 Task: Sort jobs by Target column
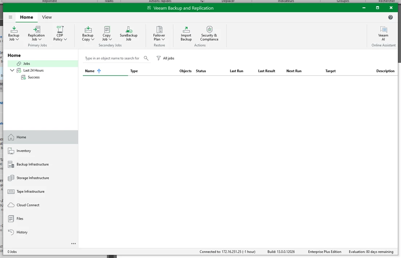pyautogui.click(x=331, y=71)
